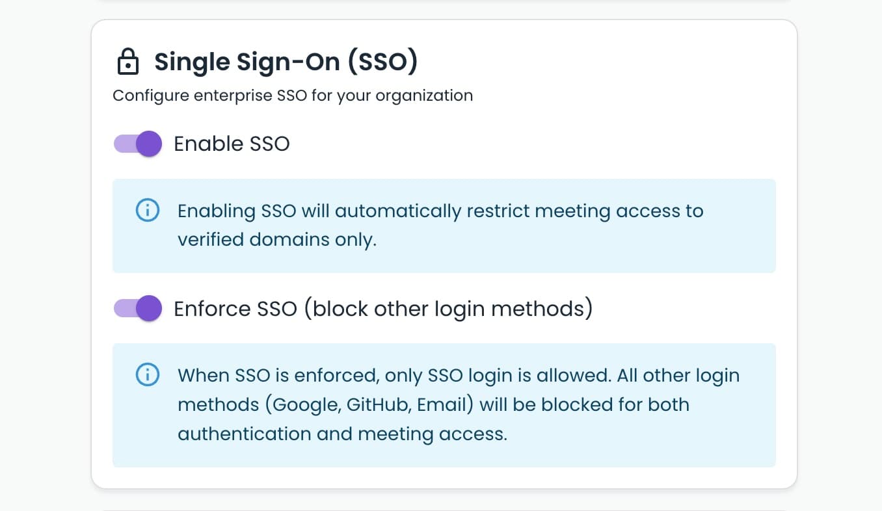Click the Single Sign-On (SSO) heading
The width and height of the screenshot is (882, 511).
tap(286, 62)
